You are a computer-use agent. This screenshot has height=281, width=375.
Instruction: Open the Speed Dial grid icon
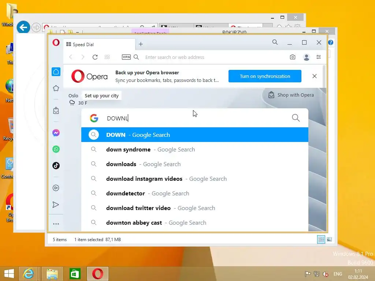(x=107, y=57)
